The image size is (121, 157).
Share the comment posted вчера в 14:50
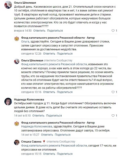55,31
